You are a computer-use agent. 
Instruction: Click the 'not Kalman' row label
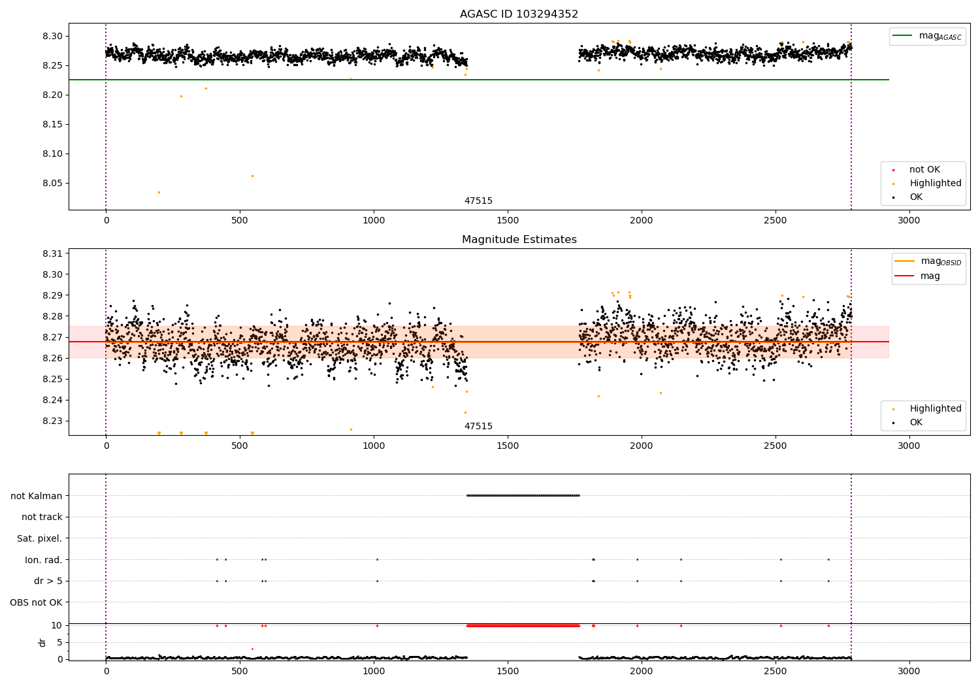[37, 496]
